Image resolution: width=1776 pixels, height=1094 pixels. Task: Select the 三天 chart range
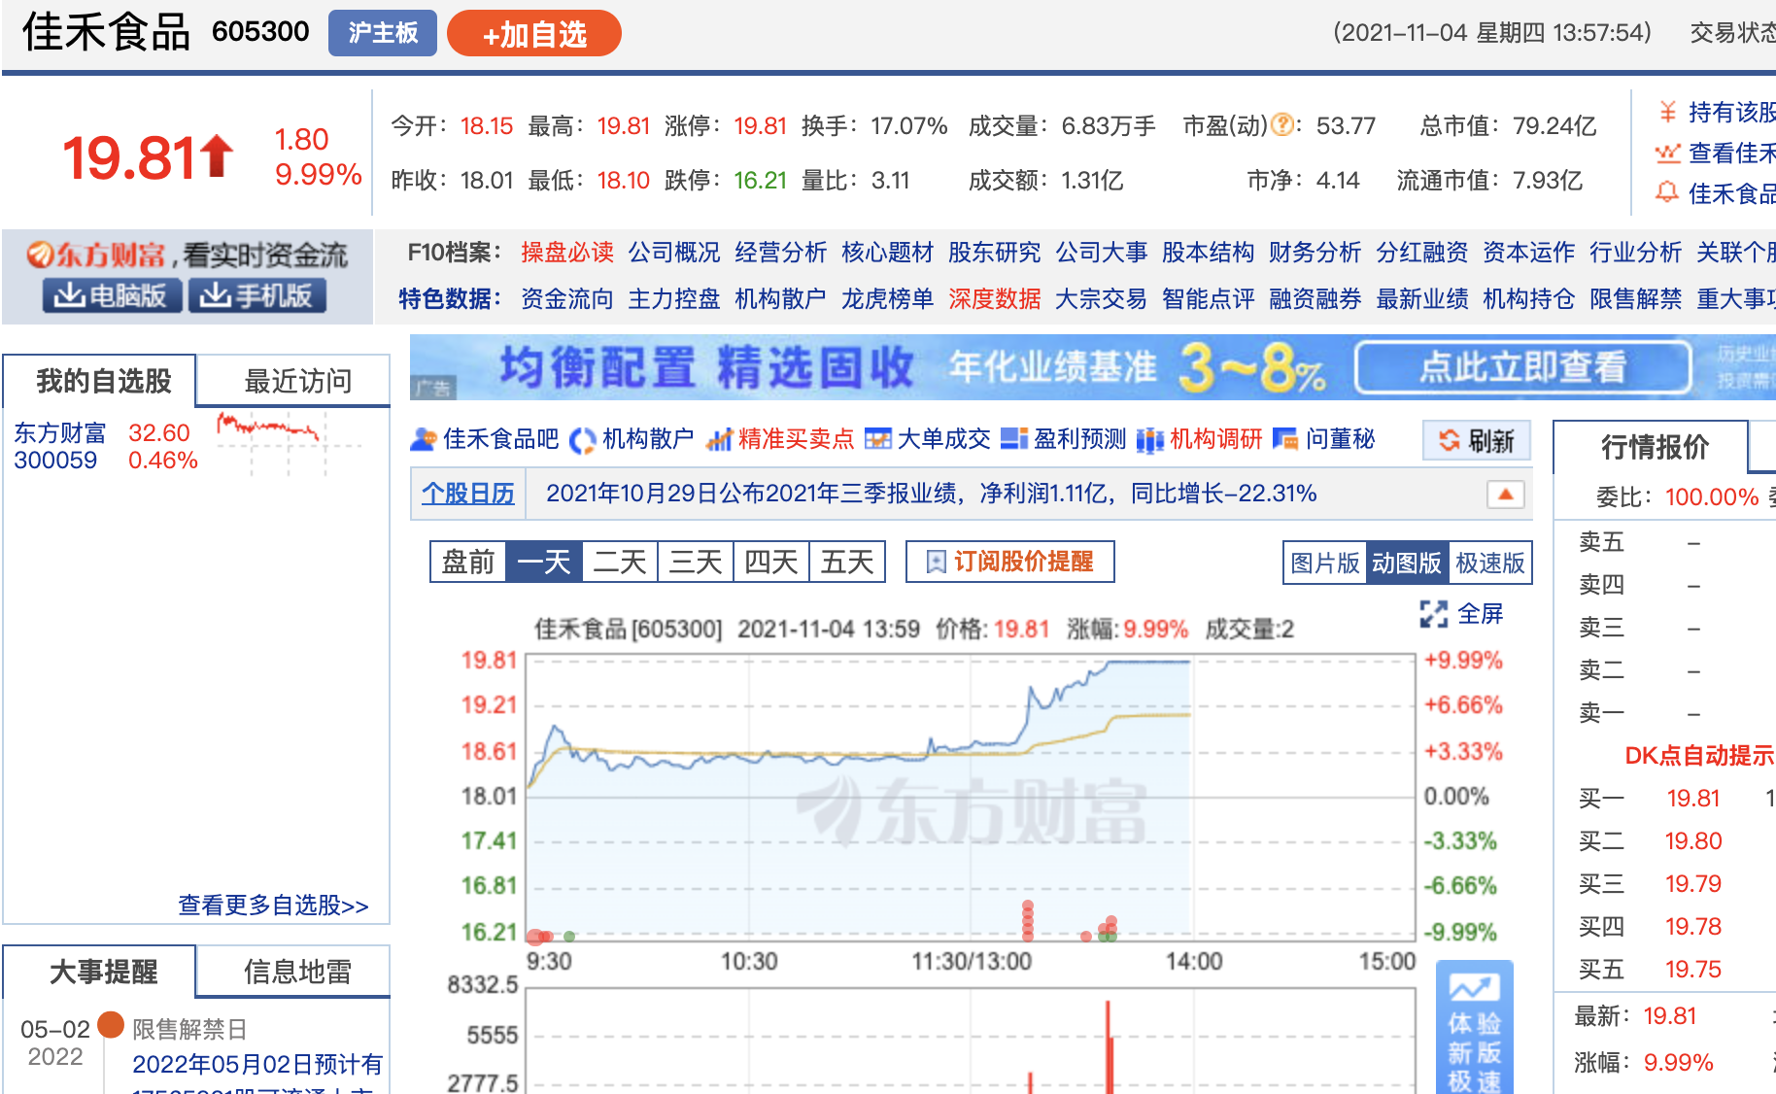click(696, 562)
